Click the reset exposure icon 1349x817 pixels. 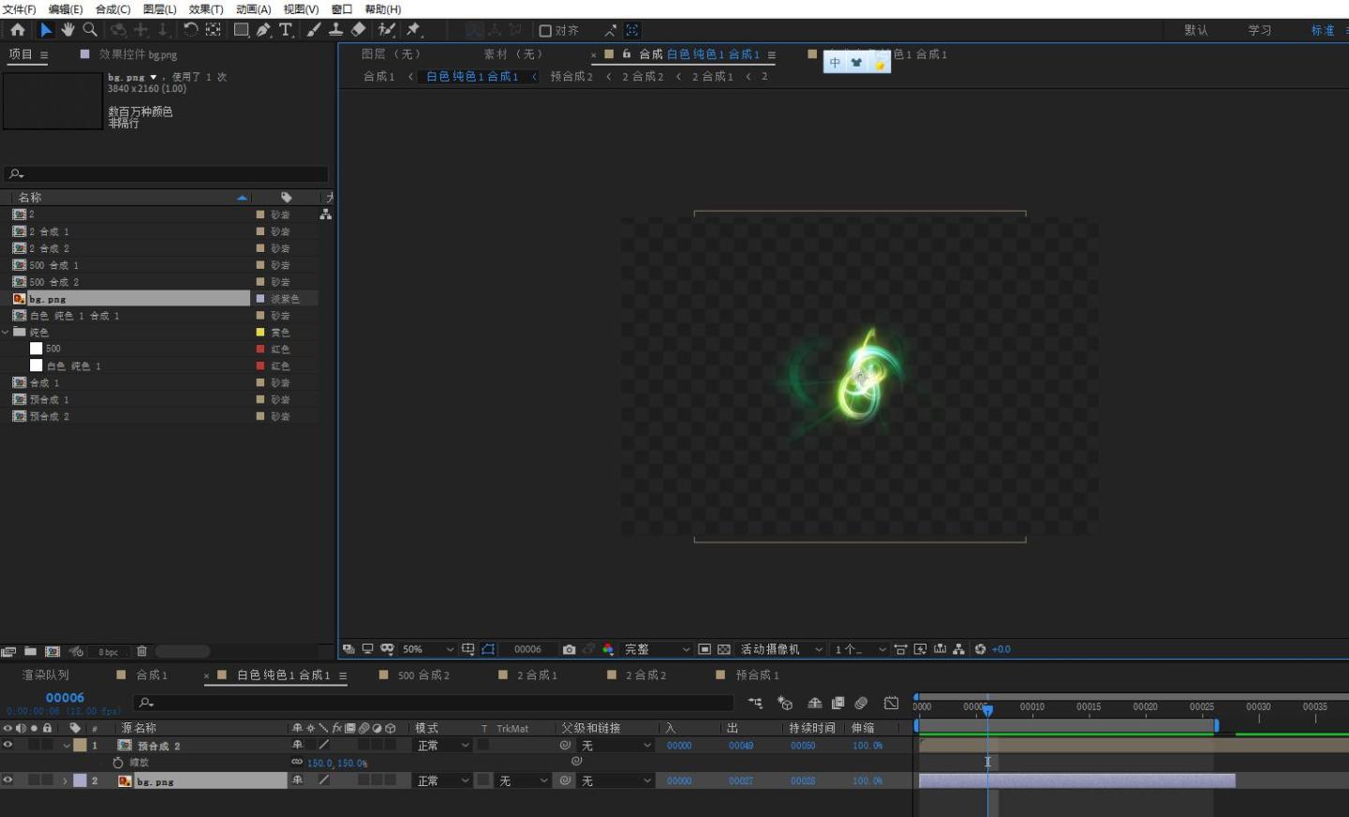click(980, 649)
